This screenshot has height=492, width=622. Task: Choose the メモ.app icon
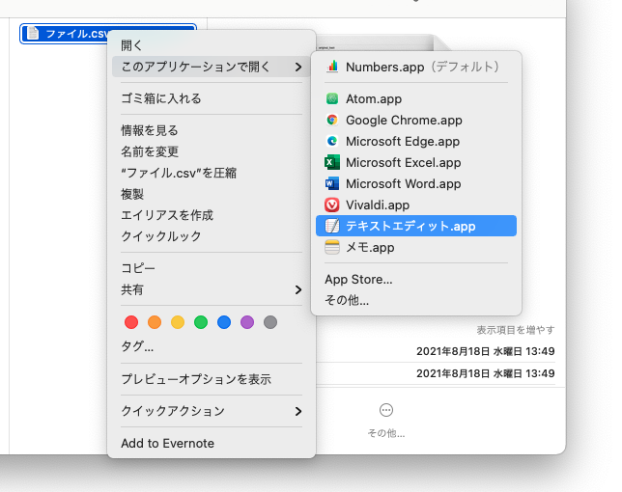pyautogui.click(x=332, y=247)
